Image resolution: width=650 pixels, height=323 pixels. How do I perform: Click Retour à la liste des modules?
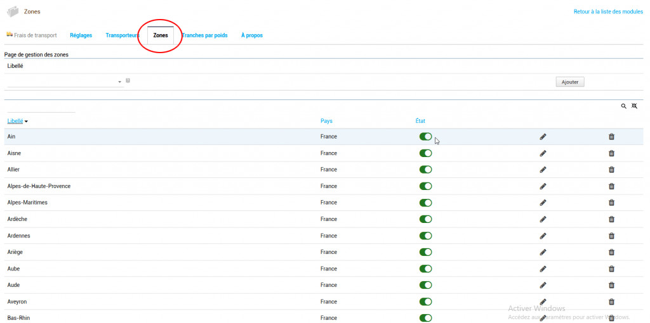coord(608,12)
